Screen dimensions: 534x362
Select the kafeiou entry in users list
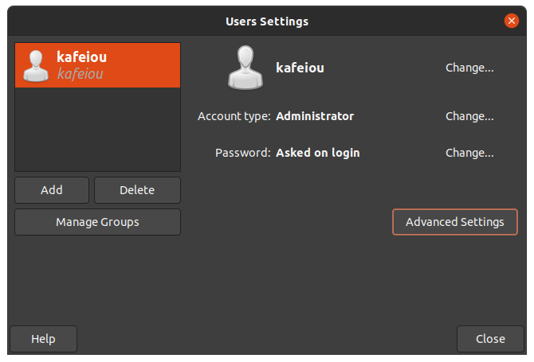click(x=98, y=65)
